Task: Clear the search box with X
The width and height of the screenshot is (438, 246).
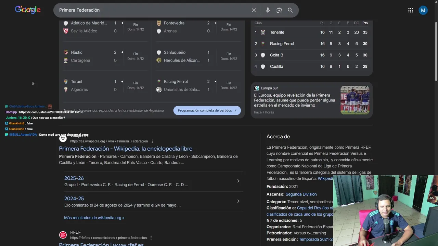Action: click(x=254, y=10)
